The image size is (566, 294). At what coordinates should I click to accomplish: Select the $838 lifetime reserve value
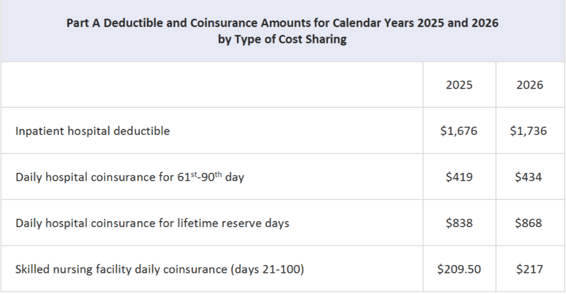pyautogui.click(x=459, y=224)
